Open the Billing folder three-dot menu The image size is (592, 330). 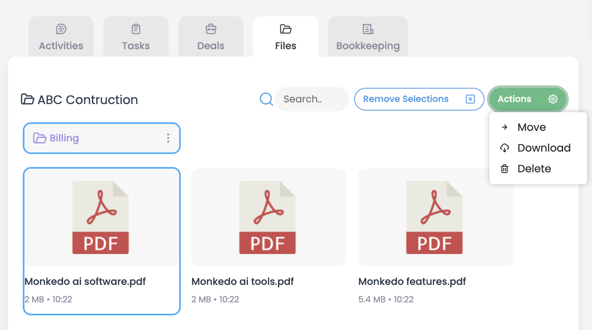pyautogui.click(x=168, y=138)
